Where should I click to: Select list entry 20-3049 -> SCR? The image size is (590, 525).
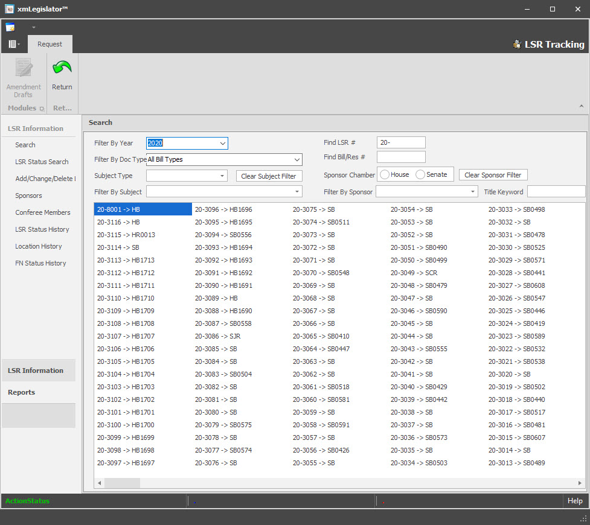pyautogui.click(x=414, y=273)
